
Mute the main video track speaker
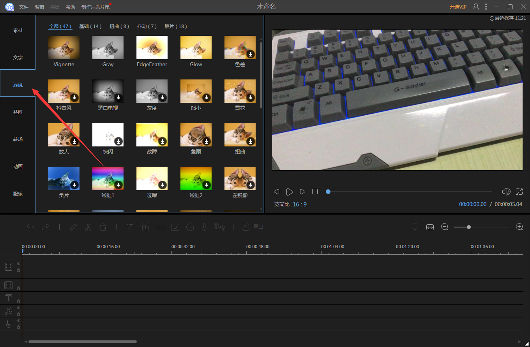pyautogui.click(x=18, y=264)
